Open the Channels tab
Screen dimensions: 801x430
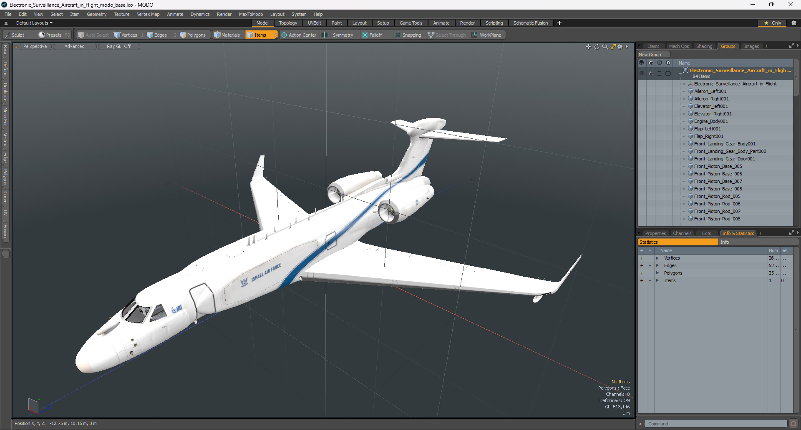(x=682, y=233)
